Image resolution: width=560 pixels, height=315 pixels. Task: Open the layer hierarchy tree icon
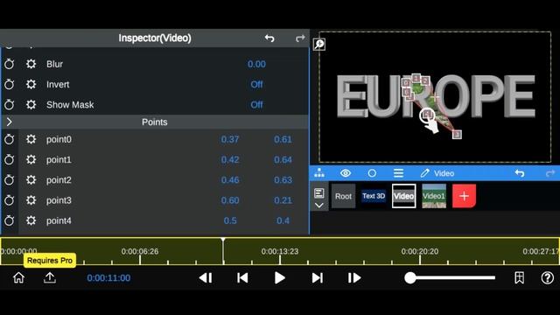pyautogui.click(x=319, y=173)
